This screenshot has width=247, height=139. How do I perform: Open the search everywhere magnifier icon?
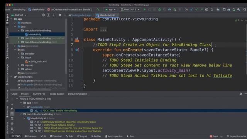click(x=245, y=10)
